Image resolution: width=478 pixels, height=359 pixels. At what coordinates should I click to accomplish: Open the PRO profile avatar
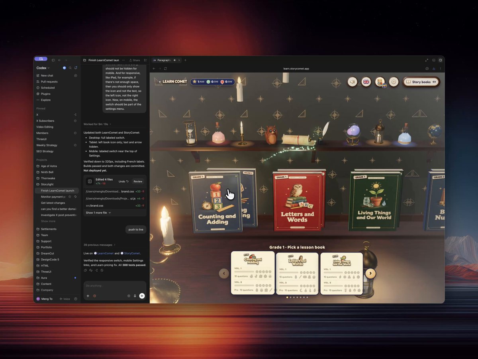[380, 82]
